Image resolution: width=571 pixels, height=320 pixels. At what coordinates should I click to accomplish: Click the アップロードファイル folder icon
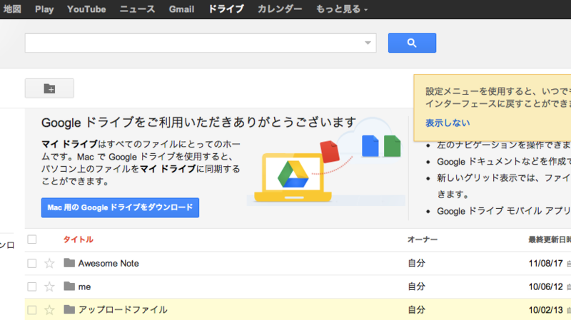[x=69, y=309]
